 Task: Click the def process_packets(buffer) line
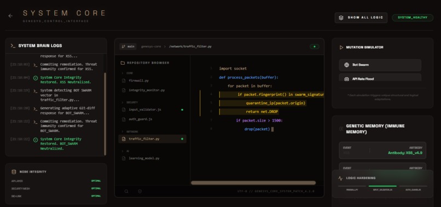click(248, 77)
